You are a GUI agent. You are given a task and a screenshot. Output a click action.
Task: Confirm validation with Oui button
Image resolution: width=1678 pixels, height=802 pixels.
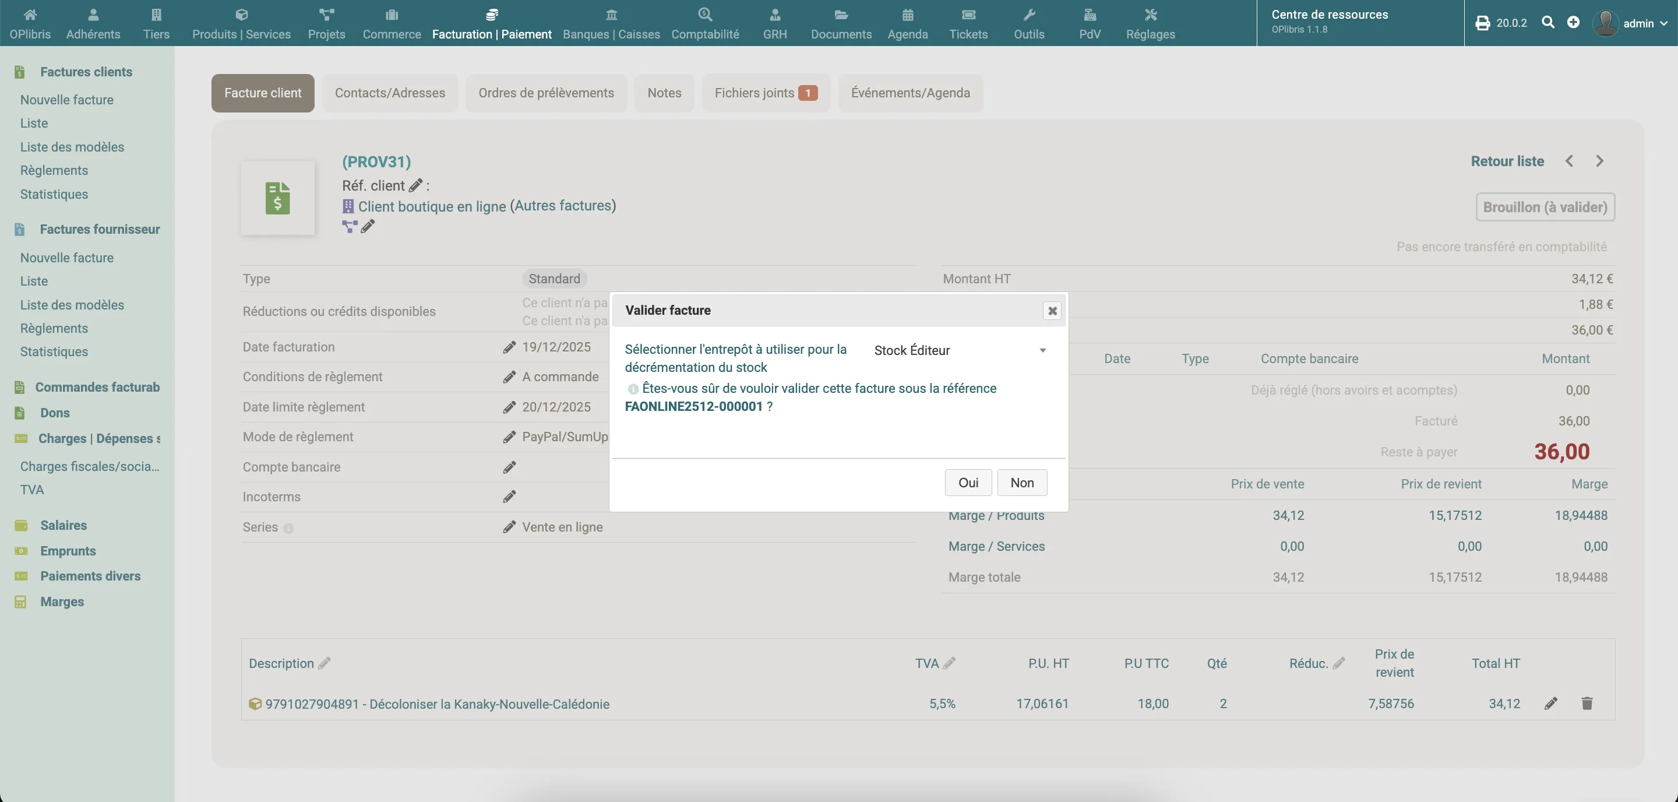[x=968, y=483]
